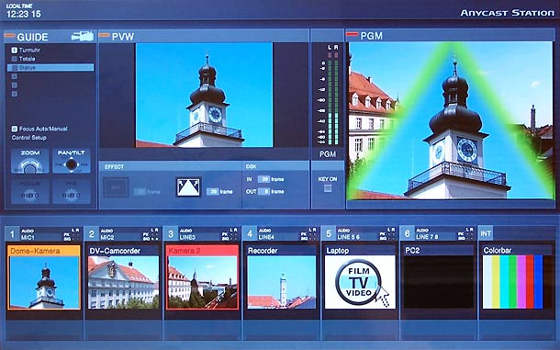
Task: Select the Totale preset checkbox
Action: [15, 59]
